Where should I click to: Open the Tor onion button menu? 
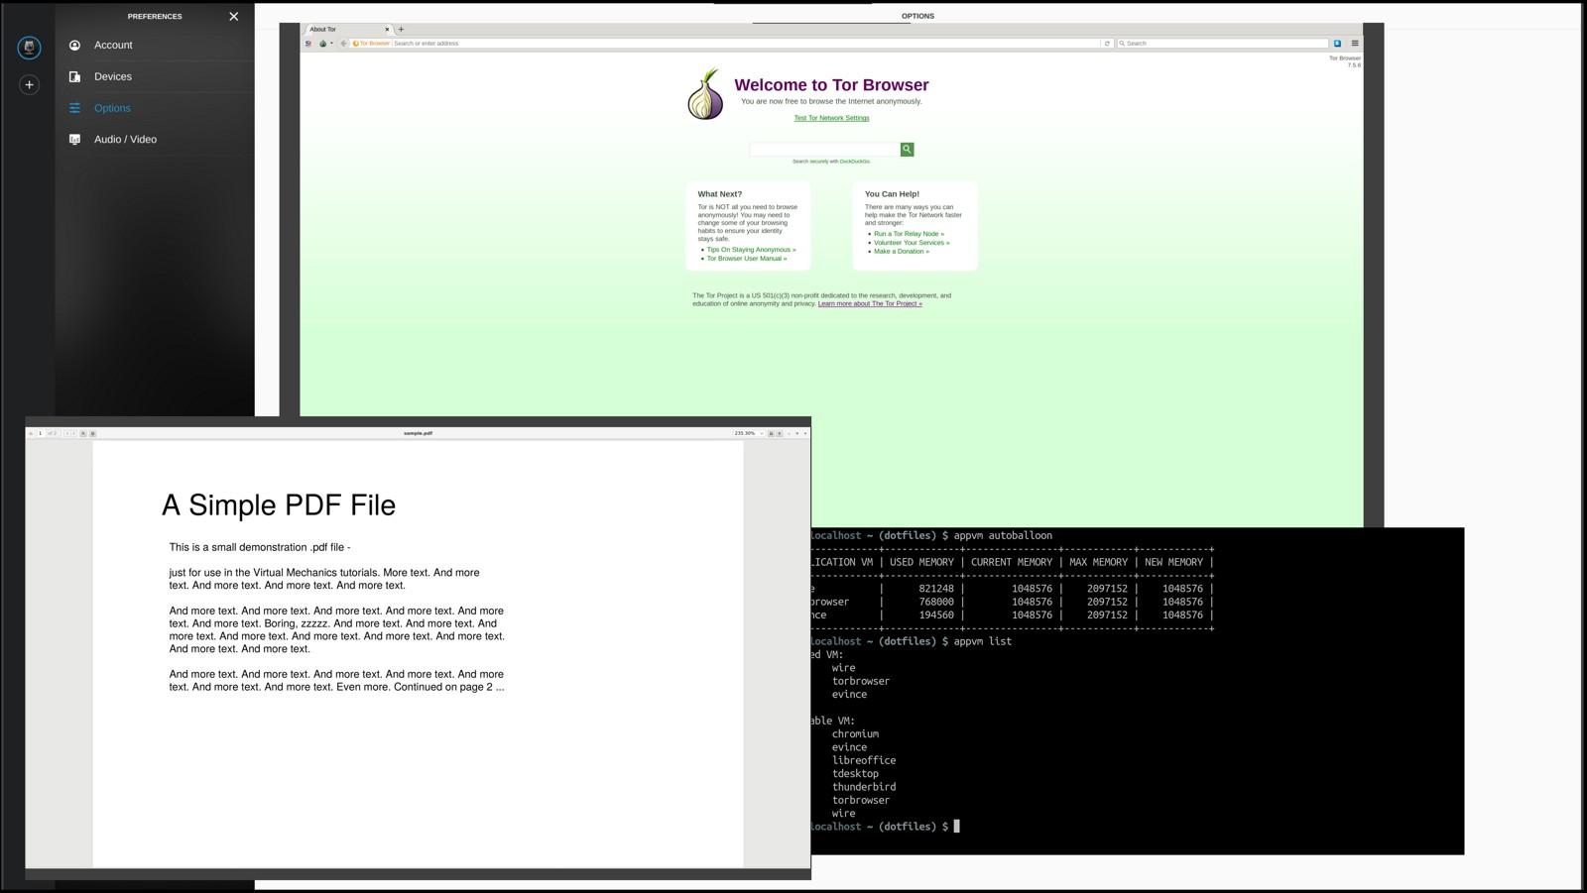click(x=324, y=44)
